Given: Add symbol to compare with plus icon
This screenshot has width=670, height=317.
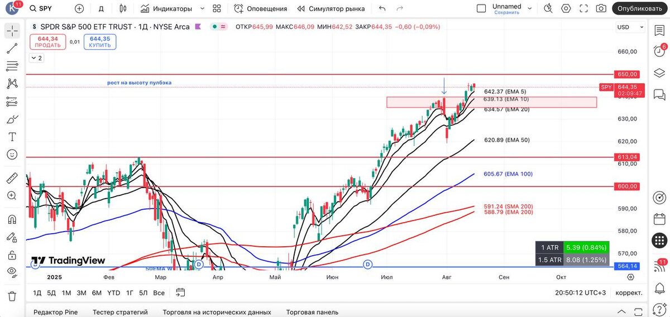Looking at the screenshot, I should [x=79, y=8].
